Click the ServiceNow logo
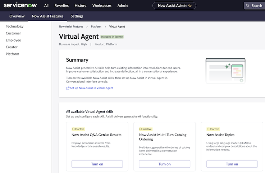This screenshot has height=173, width=265. [20, 5]
